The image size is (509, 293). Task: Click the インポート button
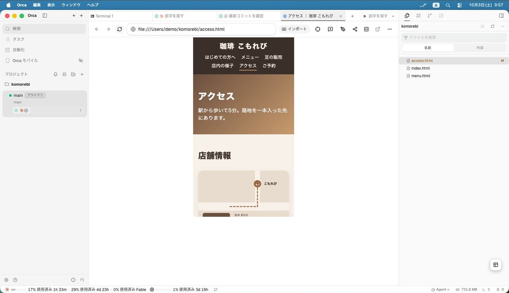tap(294, 29)
